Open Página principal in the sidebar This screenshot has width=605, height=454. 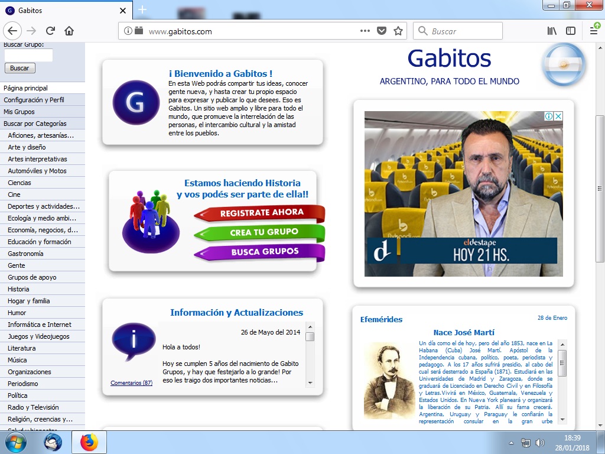pos(43,88)
